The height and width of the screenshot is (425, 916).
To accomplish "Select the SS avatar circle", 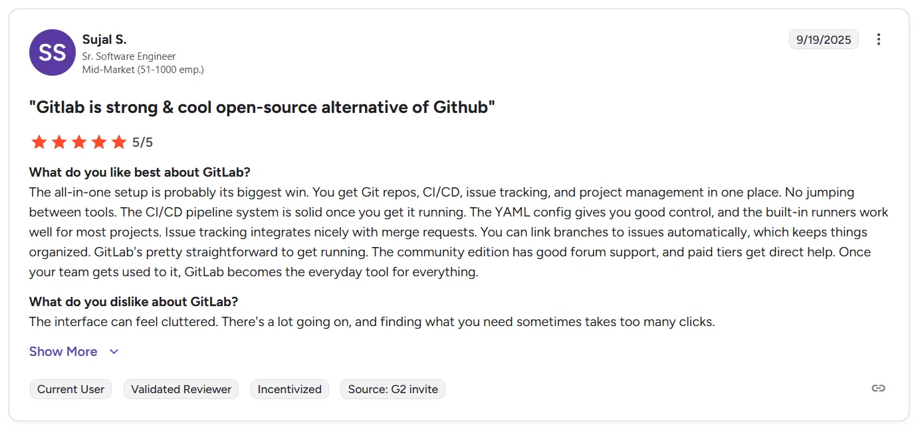I will click(x=52, y=52).
